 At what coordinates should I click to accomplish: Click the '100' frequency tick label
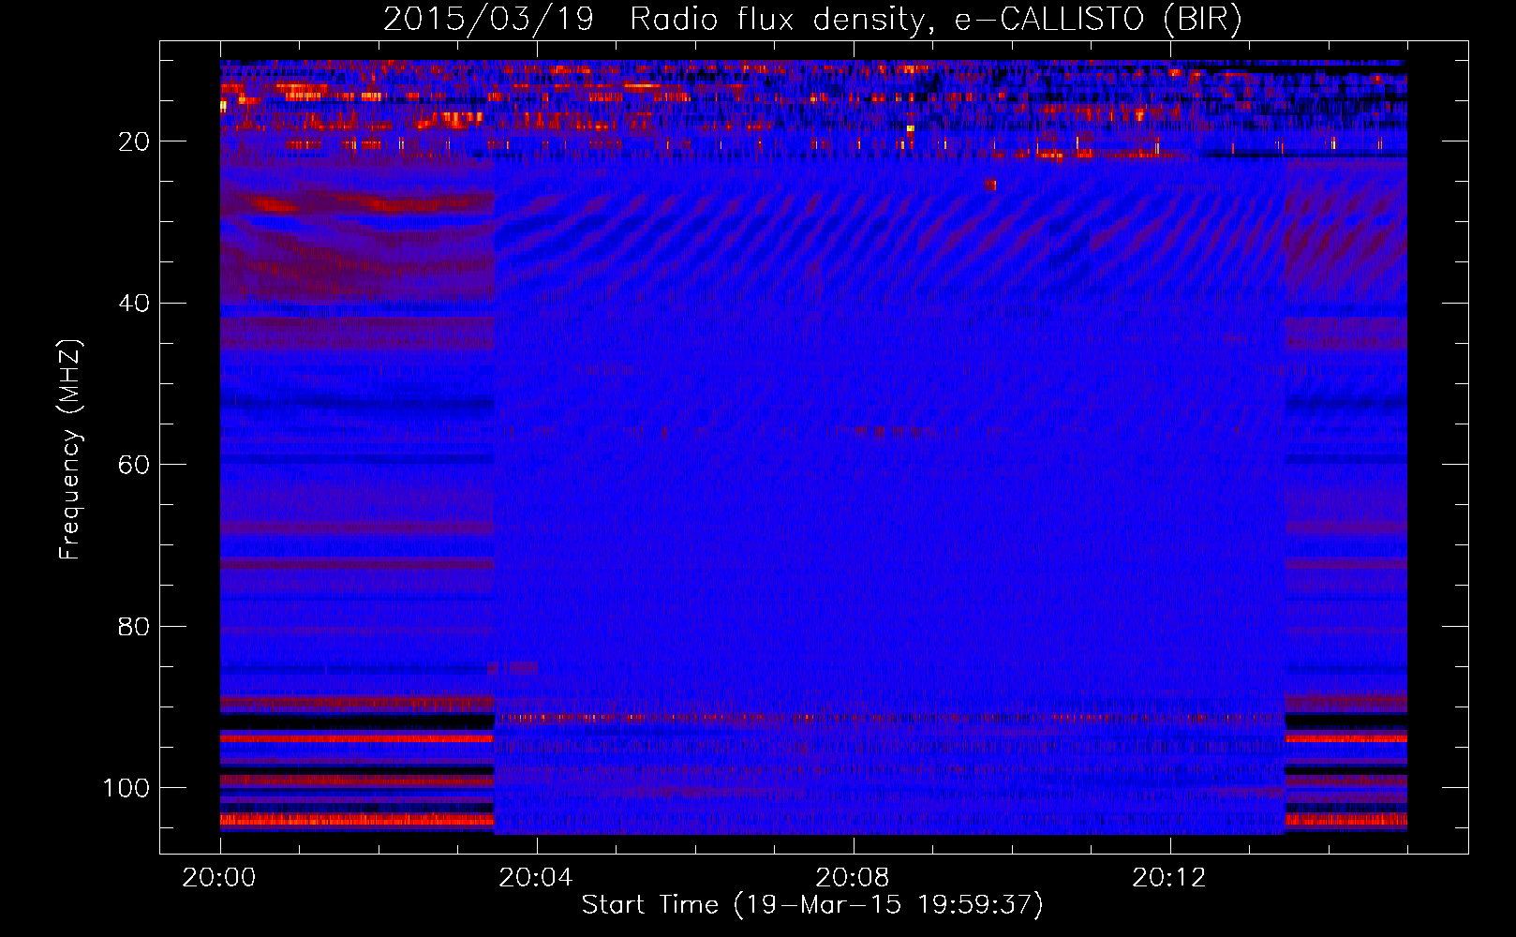pos(126,788)
